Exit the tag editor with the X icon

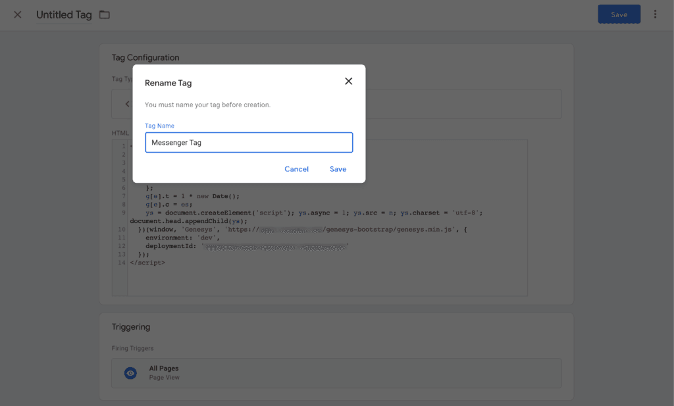pyautogui.click(x=17, y=14)
